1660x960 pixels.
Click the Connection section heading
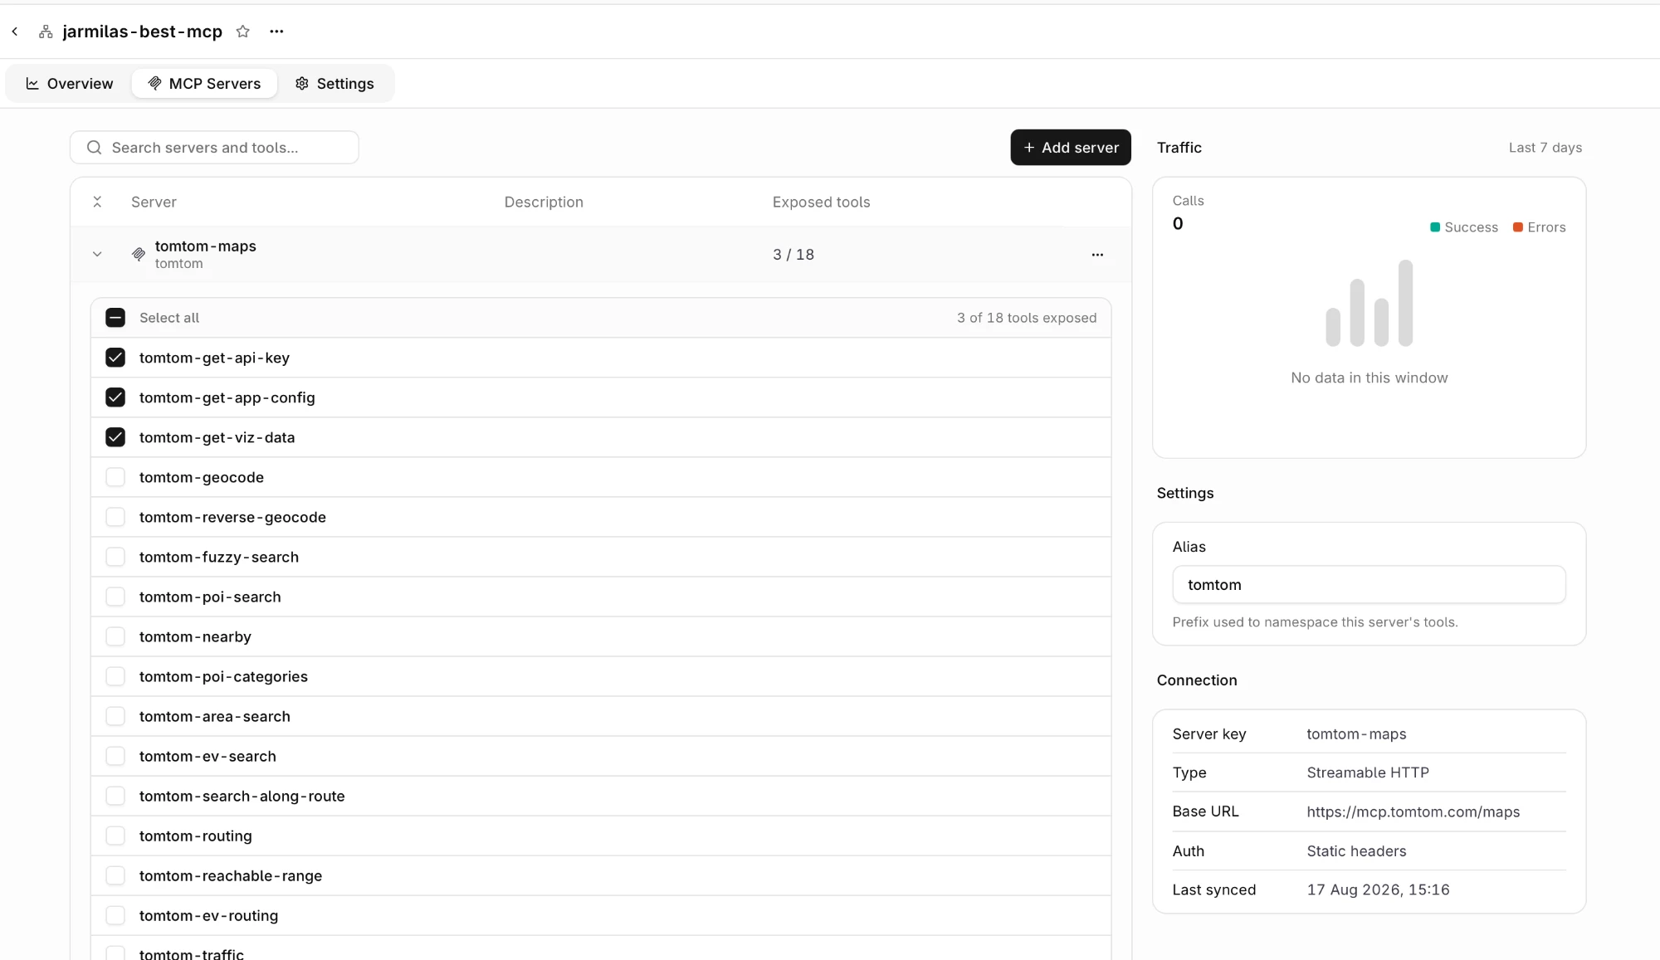click(1197, 680)
